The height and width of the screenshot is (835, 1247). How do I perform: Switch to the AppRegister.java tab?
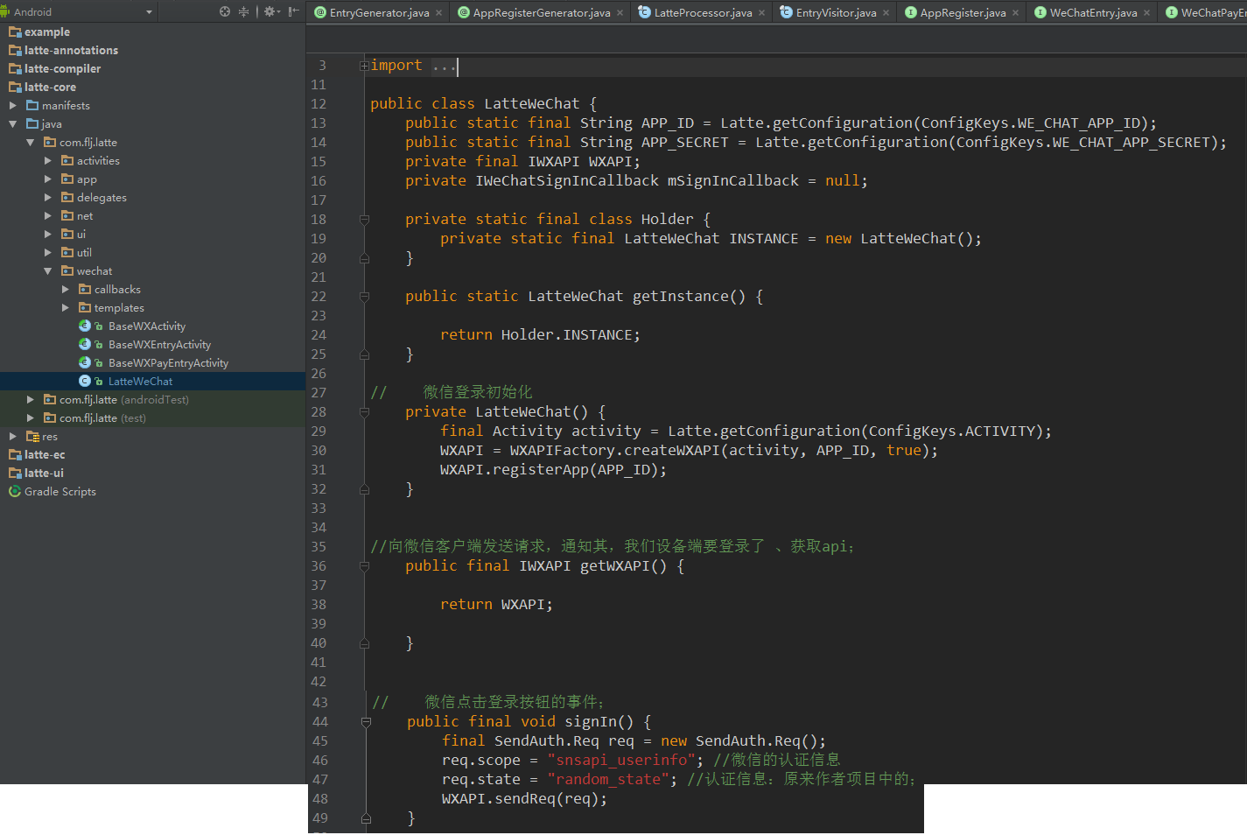click(963, 12)
